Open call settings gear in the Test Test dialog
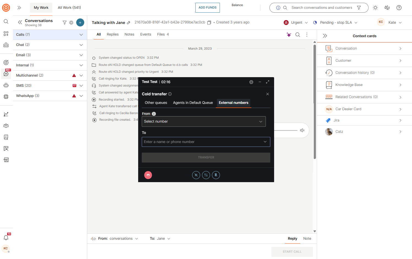Viewport: 412px width, 259px height. click(x=251, y=82)
